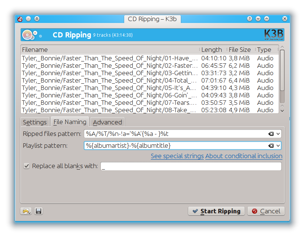Image resolution: width=305 pixels, height=237 pixels.
Task: Open the See special strings link
Action: [x=177, y=156]
